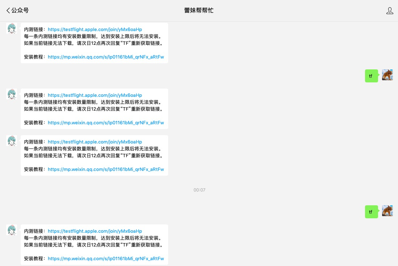Open the mp.weixin tutorial link in the second bot message
The image size is (398, 266).
tap(105, 123)
